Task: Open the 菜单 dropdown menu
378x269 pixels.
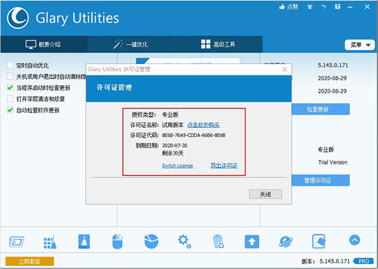Action: (360, 45)
